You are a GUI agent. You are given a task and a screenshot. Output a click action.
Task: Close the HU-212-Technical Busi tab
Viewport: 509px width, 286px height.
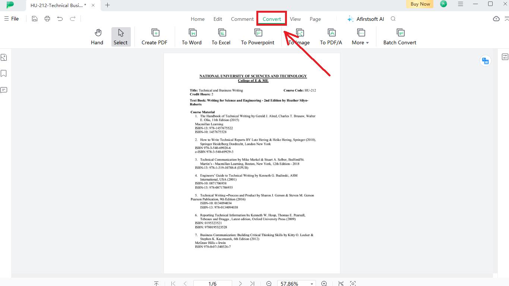(x=93, y=5)
